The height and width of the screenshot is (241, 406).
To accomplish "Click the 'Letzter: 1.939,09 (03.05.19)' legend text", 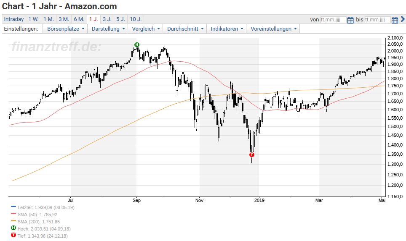I will pos(46,207).
